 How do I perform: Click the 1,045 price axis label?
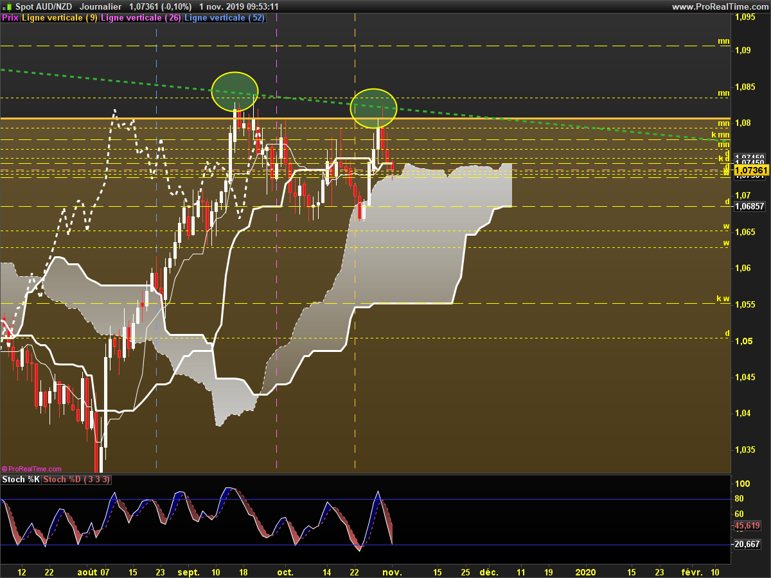click(746, 377)
